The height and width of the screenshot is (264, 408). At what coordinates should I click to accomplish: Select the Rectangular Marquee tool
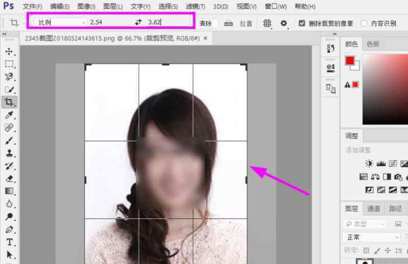click(x=9, y=65)
